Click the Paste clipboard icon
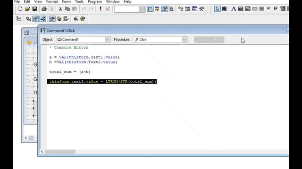Screen dimensions: 302x169 point(75,9)
